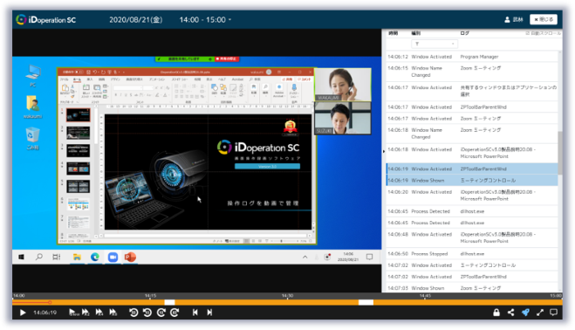Click the SUZUKI participant video tile
Viewport: 575px width, 330px height.
point(343,118)
